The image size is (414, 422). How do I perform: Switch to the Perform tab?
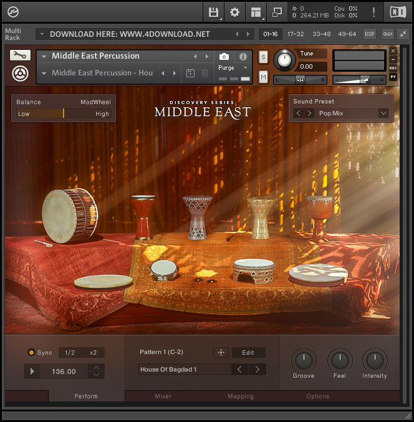[x=86, y=396]
